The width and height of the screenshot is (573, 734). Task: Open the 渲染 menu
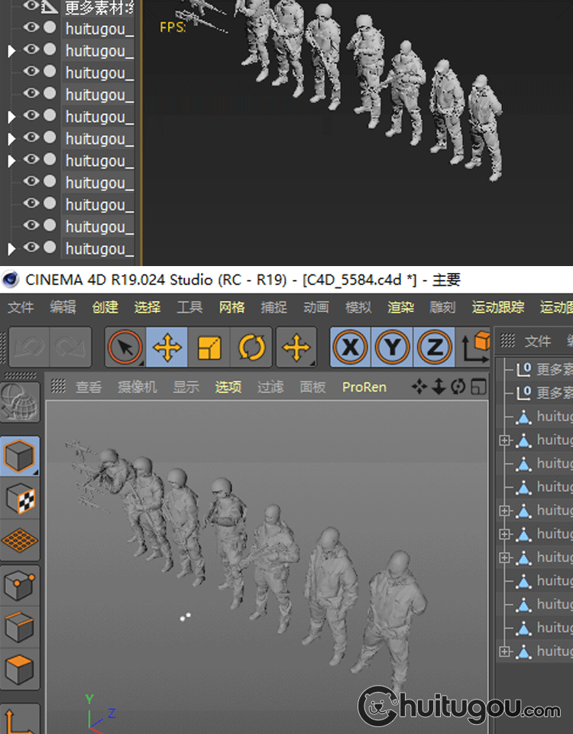(x=400, y=307)
